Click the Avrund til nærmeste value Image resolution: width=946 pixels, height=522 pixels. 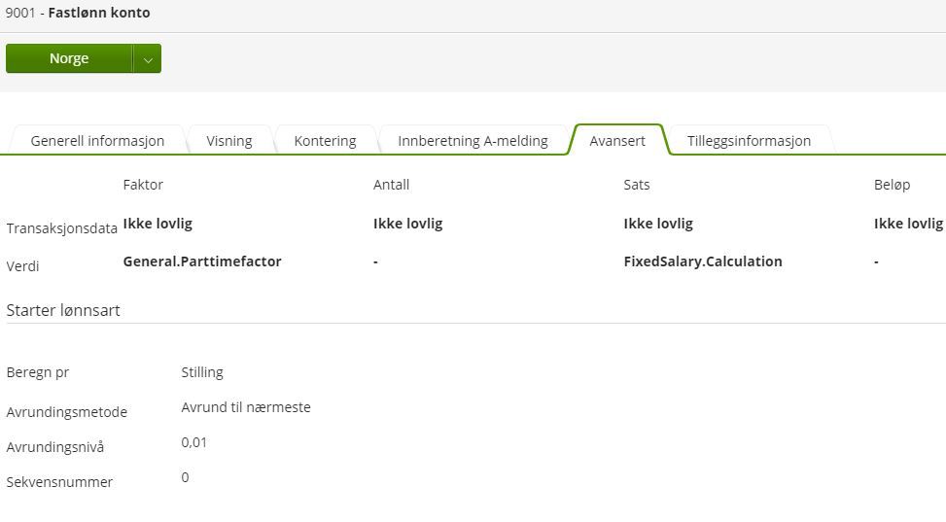[246, 407]
